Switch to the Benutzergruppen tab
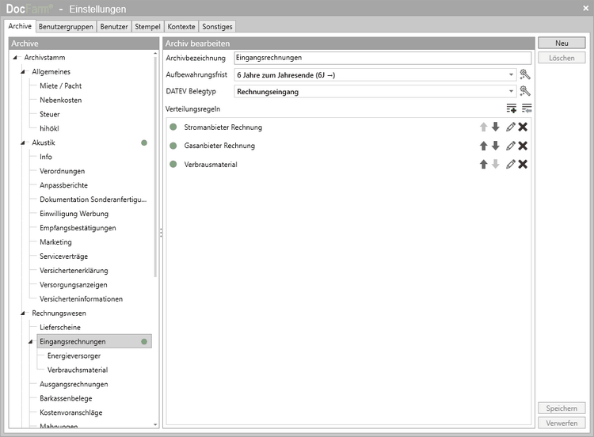Viewport: 594px width, 437px height. coord(66,26)
